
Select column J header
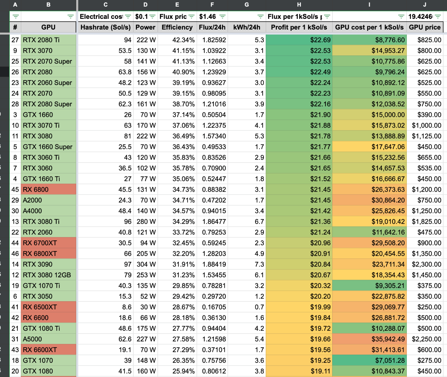click(425, 5)
